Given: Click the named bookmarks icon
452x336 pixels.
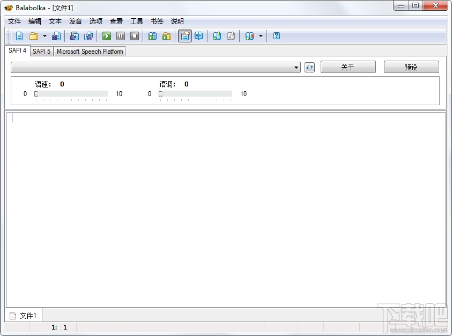Looking at the screenshot, I should (x=250, y=36).
